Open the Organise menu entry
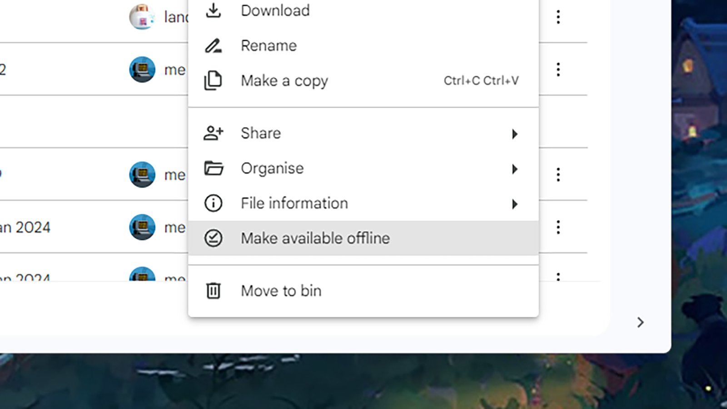This screenshot has height=409, width=727. click(363, 168)
